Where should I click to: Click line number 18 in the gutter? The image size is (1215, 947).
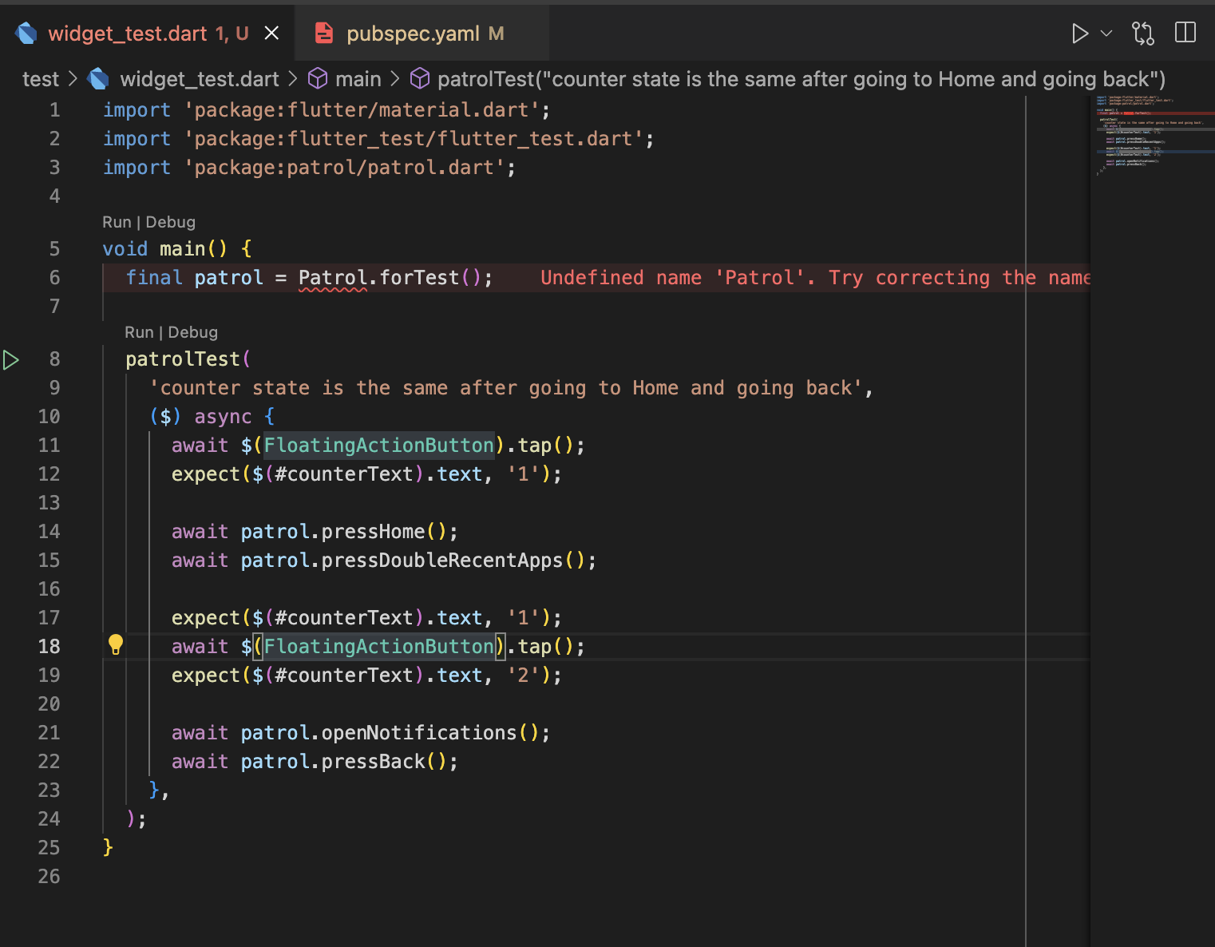49,647
